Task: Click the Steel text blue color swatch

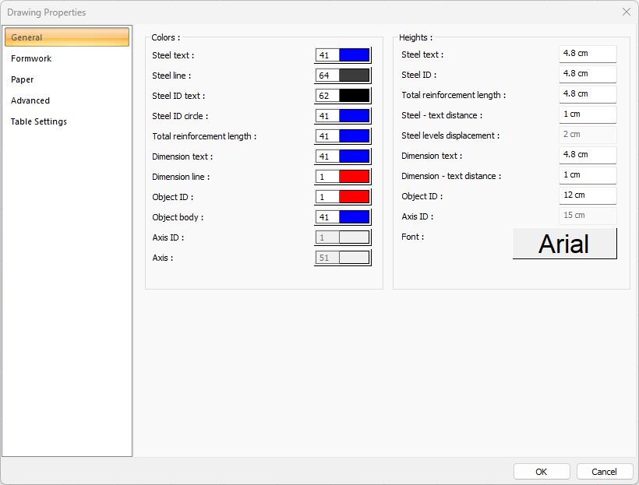Action: (354, 55)
